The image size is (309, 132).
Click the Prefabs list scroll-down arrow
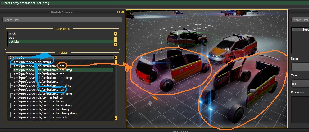(116, 118)
